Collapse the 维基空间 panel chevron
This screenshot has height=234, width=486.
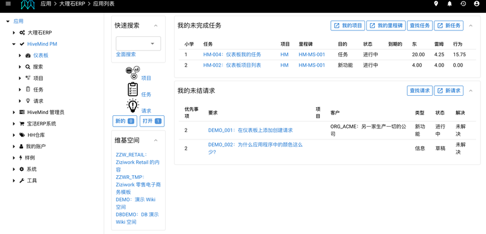point(156,140)
